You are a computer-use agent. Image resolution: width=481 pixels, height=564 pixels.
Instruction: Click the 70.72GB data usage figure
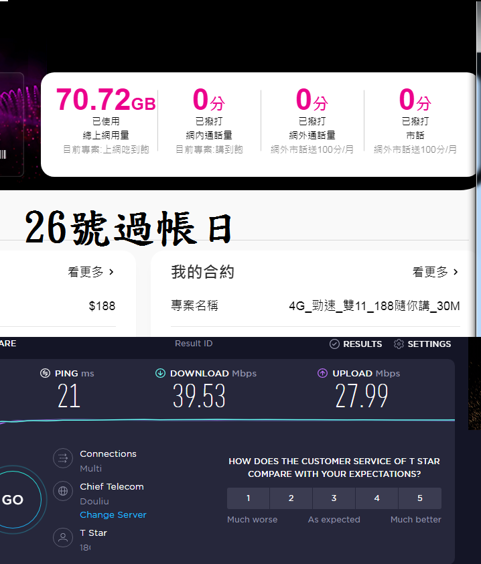tap(106, 100)
